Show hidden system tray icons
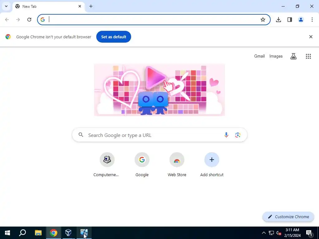 pos(264,233)
